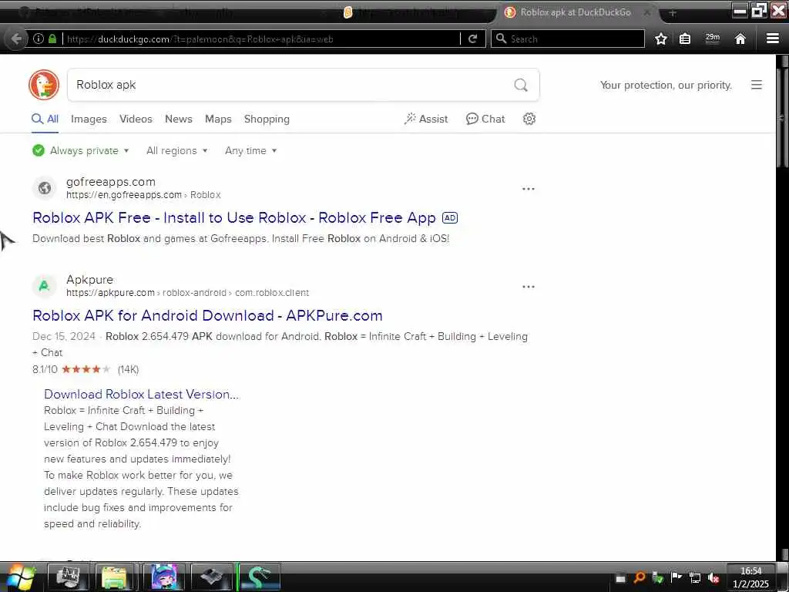Go to the browser home page icon
The image size is (789, 592).
[x=740, y=39]
